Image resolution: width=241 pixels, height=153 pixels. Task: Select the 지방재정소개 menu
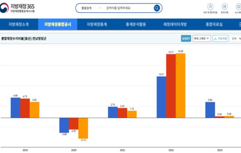click(x=18, y=25)
